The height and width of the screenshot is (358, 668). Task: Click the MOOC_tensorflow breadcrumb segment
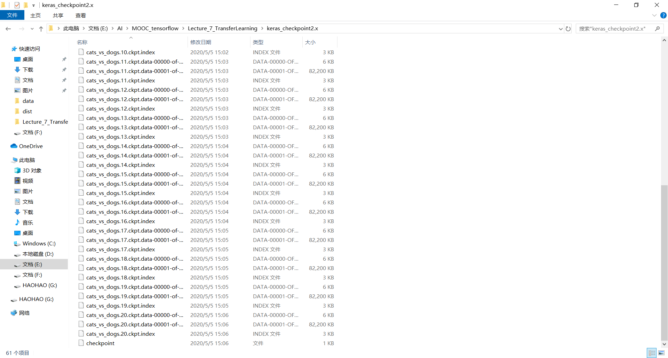[x=155, y=29]
